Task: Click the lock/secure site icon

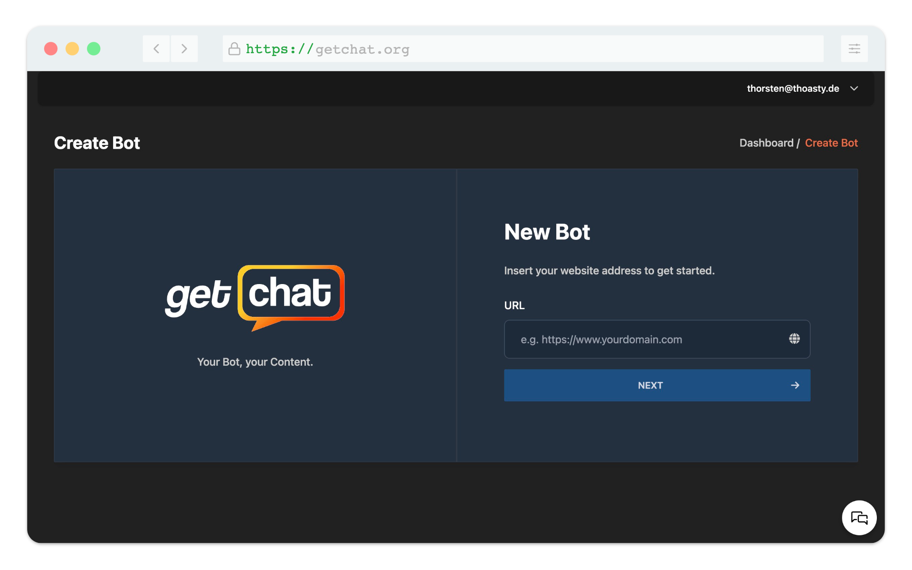Action: 234,49
